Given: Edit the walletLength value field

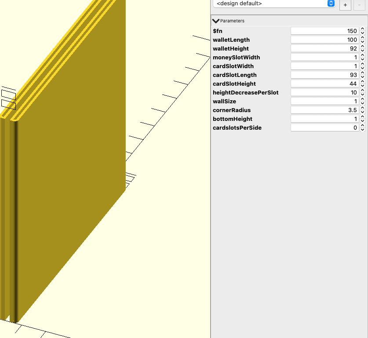Looking at the screenshot, I should (x=325, y=40).
